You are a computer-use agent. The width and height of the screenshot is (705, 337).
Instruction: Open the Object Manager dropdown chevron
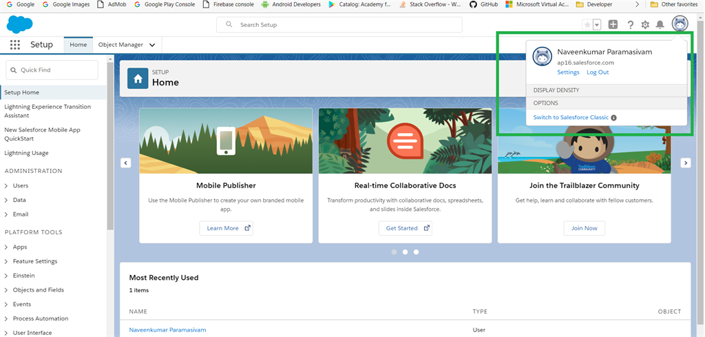point(152,45)
